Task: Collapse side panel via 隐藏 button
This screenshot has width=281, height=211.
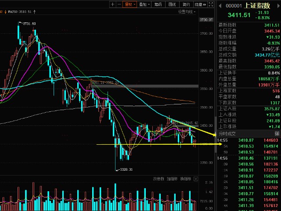Action: (x=200, y=4)
